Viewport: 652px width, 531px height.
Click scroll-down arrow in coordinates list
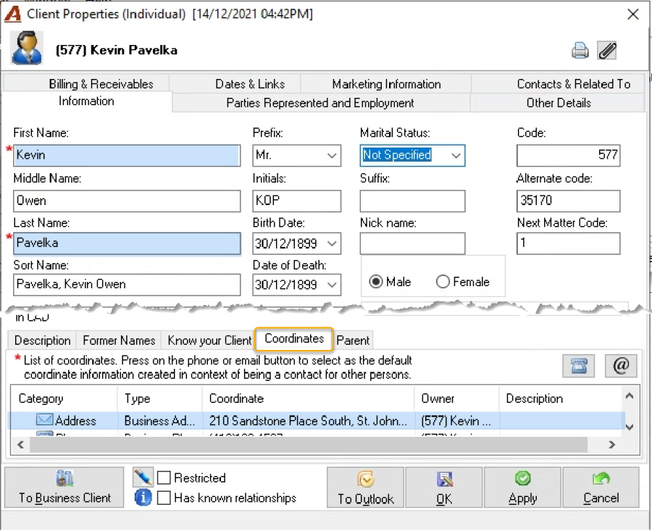630,427
